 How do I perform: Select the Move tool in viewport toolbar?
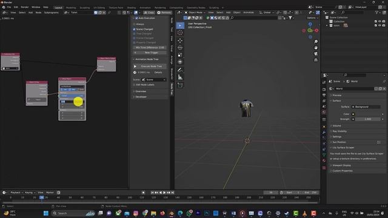tap(180, 41)
